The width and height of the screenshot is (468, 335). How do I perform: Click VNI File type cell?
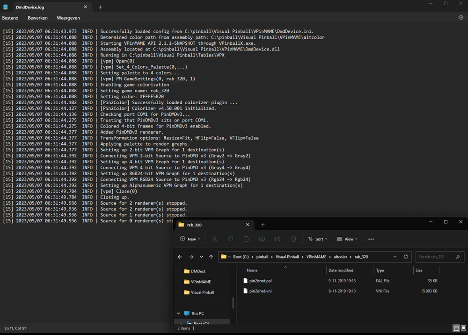point(382,291)
